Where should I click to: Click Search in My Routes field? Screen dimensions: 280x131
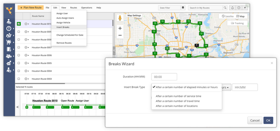coord(205,8)
